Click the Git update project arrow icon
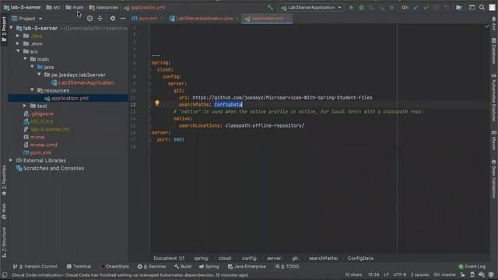 click(416, 7)
